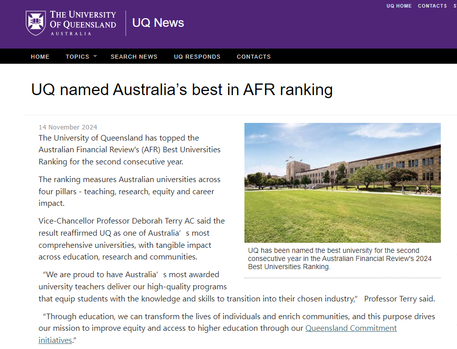Select CONTACTS in the black navigation bar
Viewport: 457px width, 349px height.
pos(254,57)
